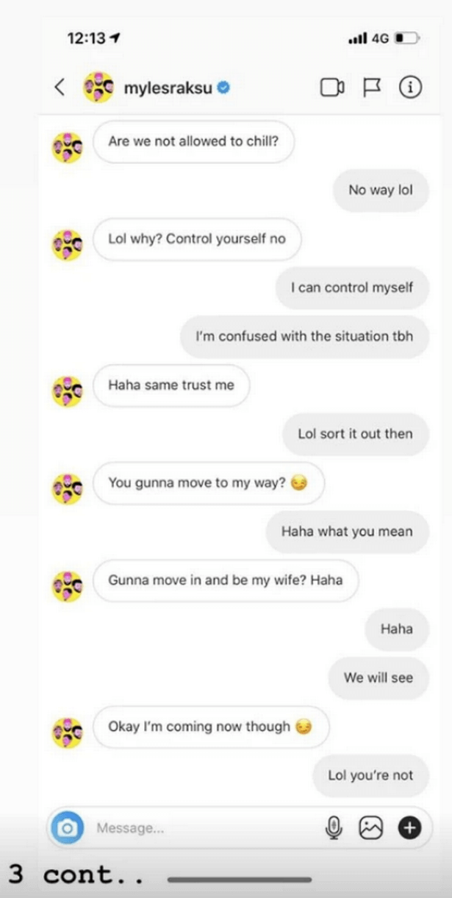
Task: Tap the flag icon in the header
Action: 372,88
